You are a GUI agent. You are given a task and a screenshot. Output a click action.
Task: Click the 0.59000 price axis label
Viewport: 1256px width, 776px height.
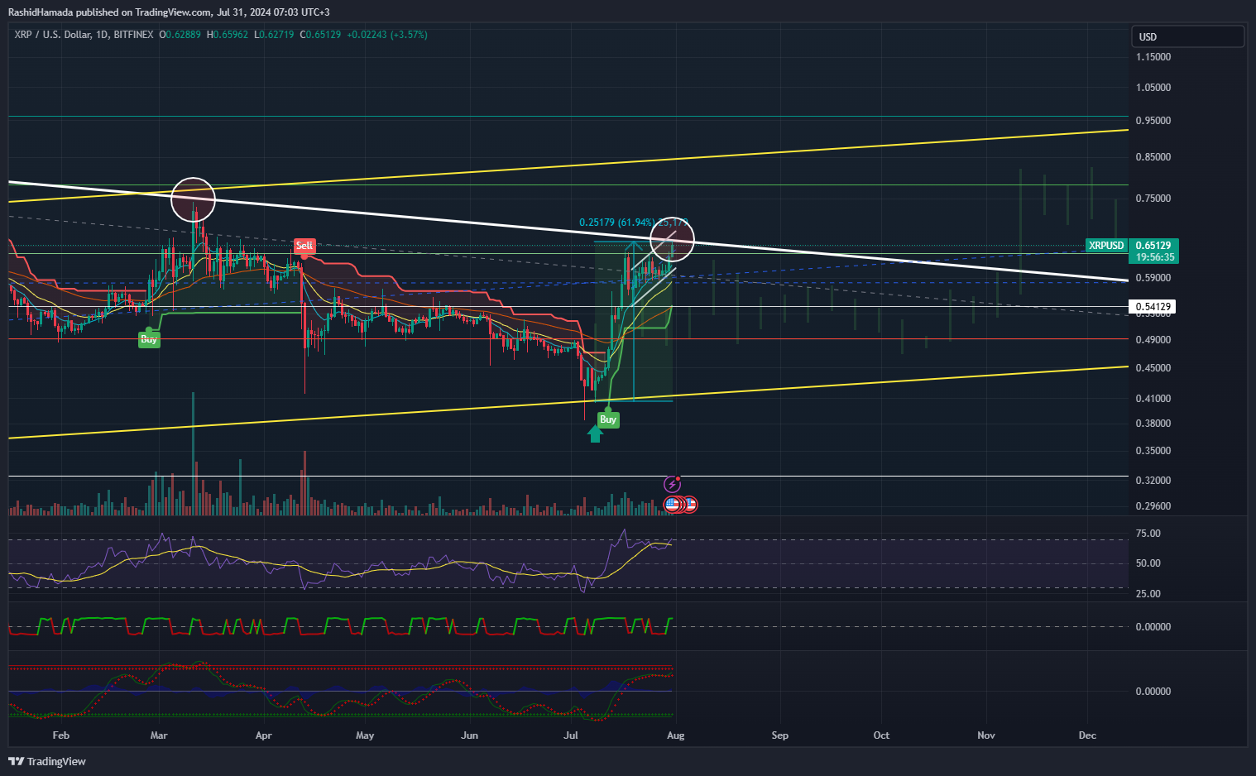1153,278
